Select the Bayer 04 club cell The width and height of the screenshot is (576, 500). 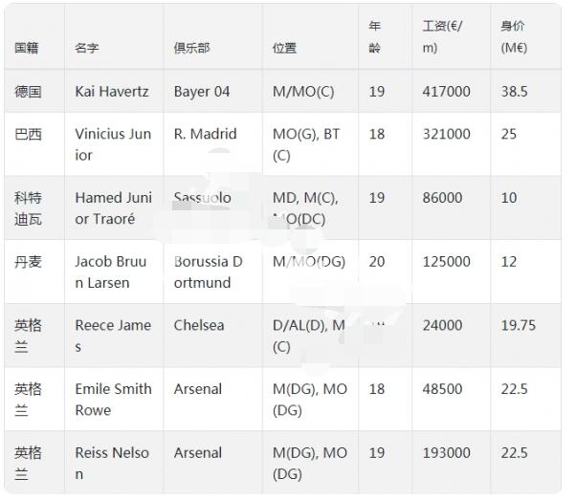point(202,92)
